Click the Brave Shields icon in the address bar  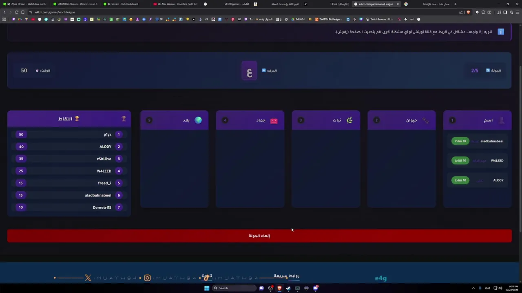click(x=468, y=12)
